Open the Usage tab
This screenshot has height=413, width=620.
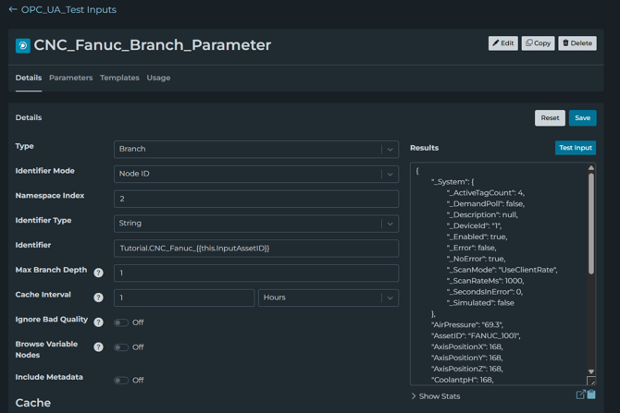pos(158,78)
